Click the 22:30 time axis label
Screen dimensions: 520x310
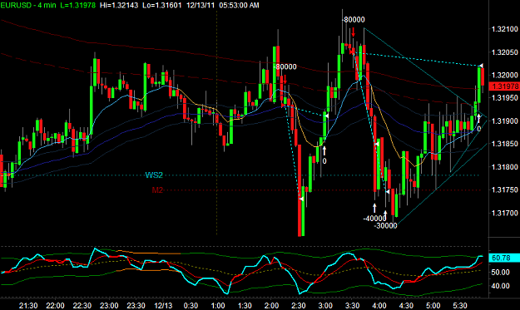[82, 306]
